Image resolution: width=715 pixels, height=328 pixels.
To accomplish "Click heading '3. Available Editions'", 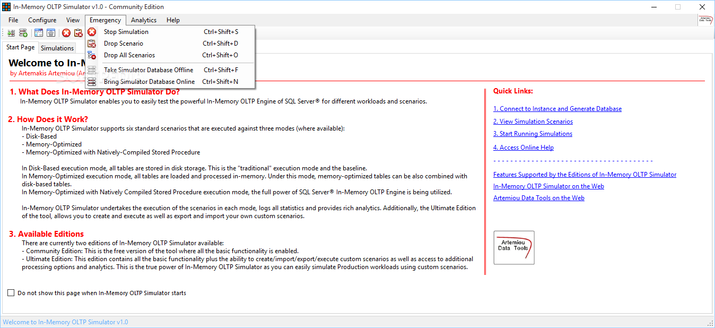I will point(46,234).
